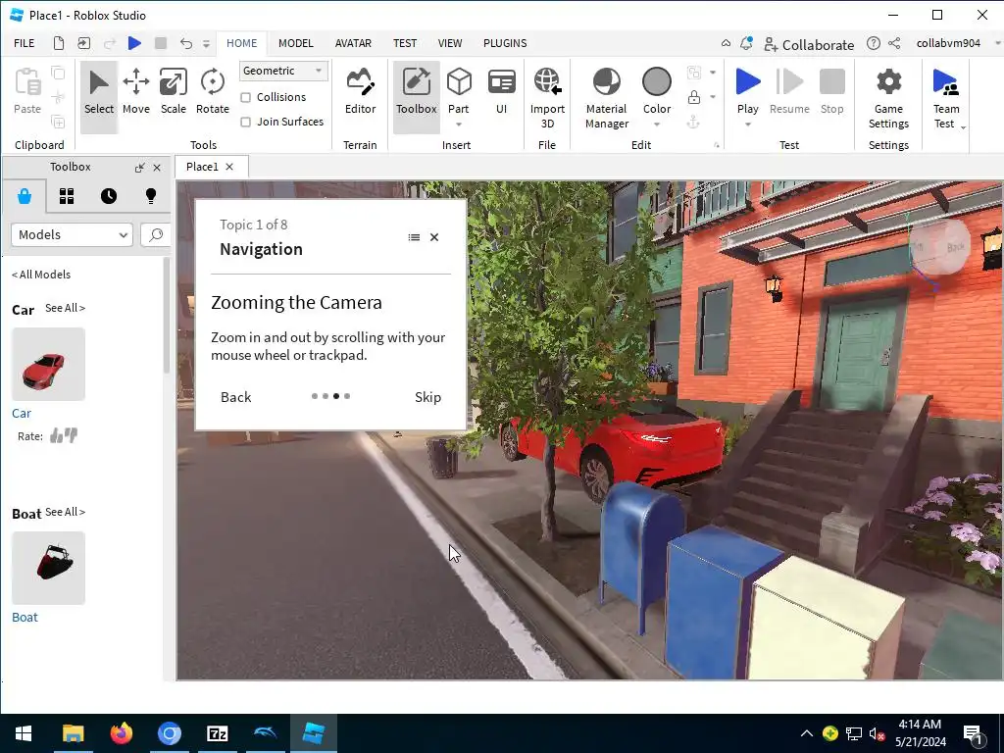Click the Collaborate button

[x=809, y=44]
